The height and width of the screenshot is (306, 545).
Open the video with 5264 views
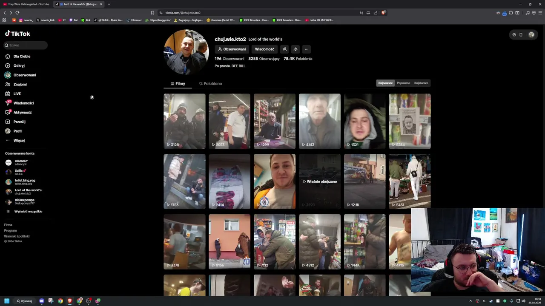point(410,121)
